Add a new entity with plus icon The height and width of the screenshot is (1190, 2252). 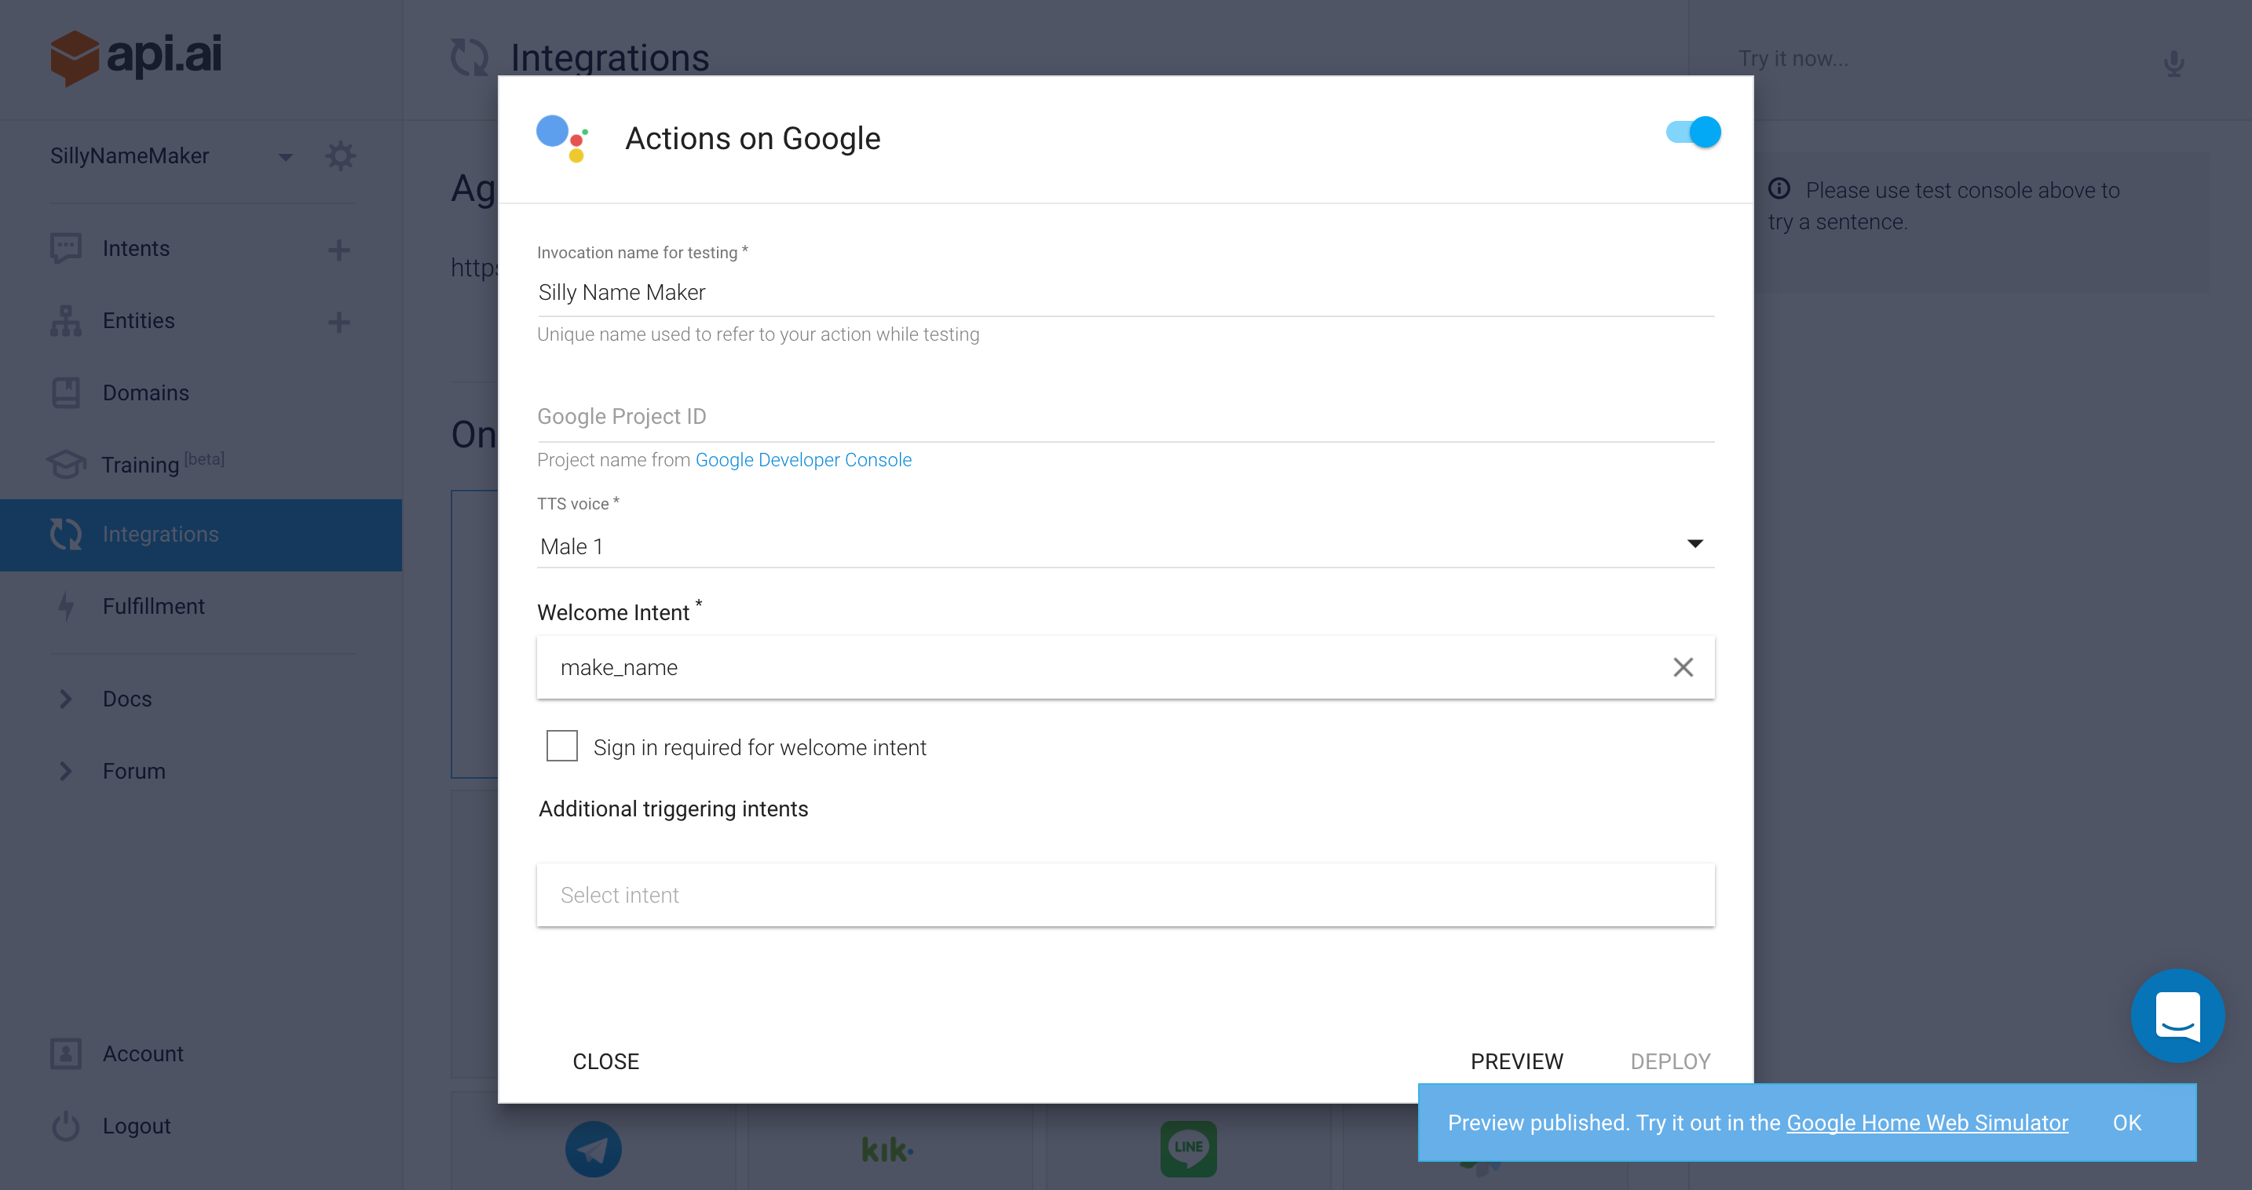click(x=339, y=322)
